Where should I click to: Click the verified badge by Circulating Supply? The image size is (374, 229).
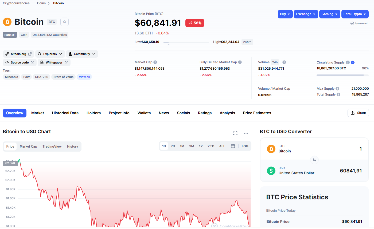[353, 62]
